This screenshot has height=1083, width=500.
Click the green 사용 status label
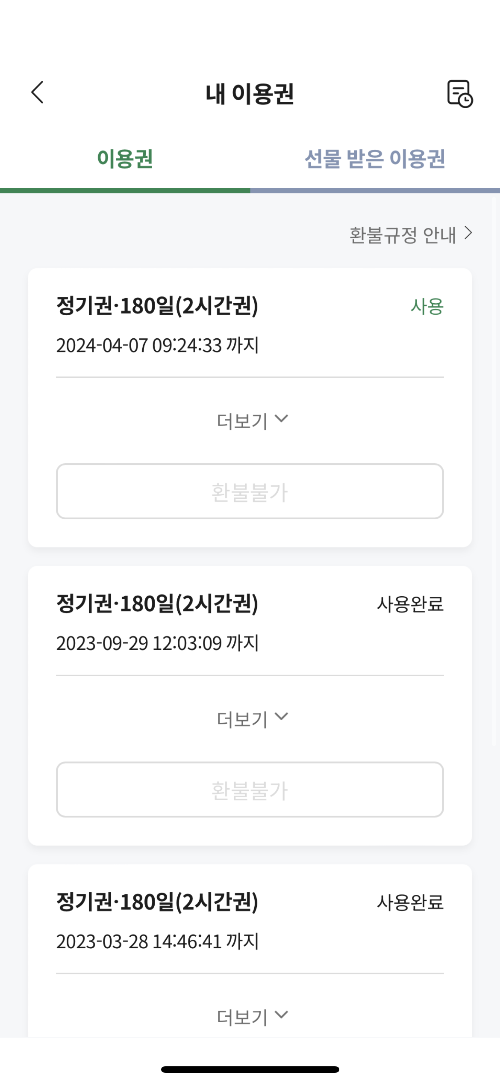427,307
